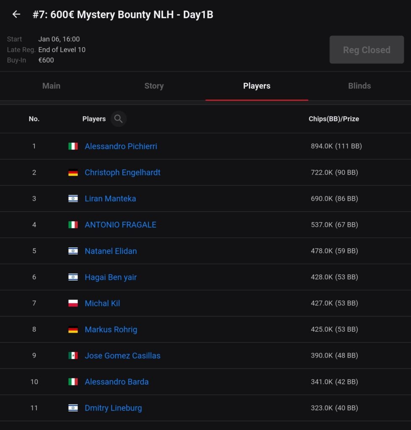Click the Chips(BB)/Prize column header
This screenshot has width=411, height=430.
click(x=334, y=119)
